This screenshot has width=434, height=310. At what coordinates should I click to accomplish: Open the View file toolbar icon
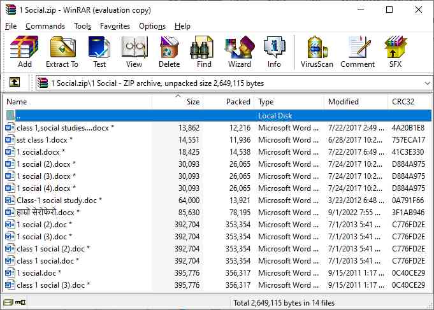pos(134,52)
